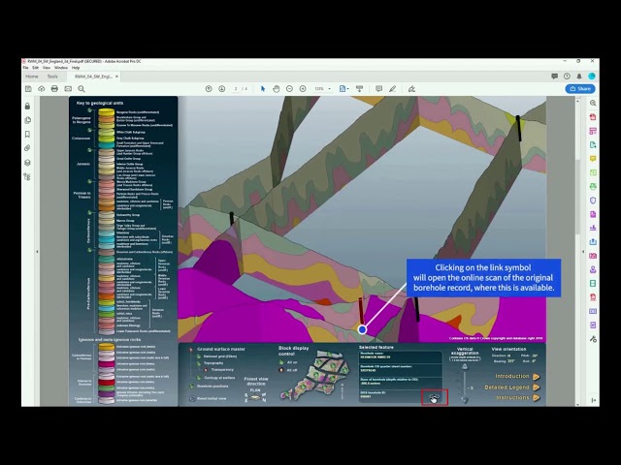Switch to the Home tab
The width and height of the screenshot is (621, 465).
coord(32,77)
